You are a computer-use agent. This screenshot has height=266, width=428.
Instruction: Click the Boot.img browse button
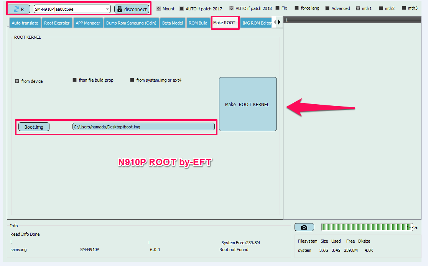coord(34,127)
